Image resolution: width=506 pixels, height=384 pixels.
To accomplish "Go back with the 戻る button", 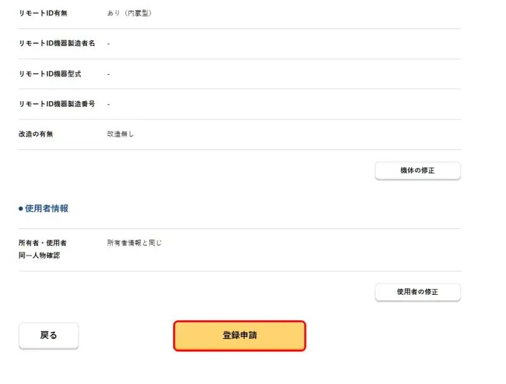I will pos(49,335).
